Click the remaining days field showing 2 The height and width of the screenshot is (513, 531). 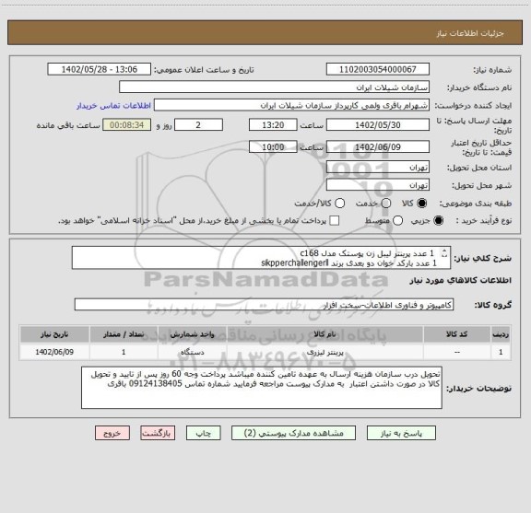pos(198,125)
